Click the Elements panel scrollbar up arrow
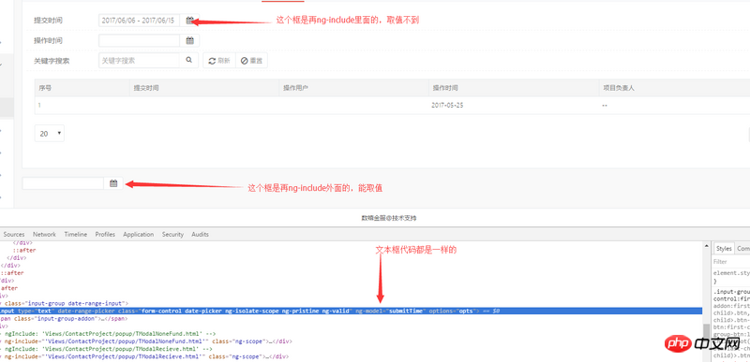This screenshot has width=750, height=362. [x=706, y=246]
